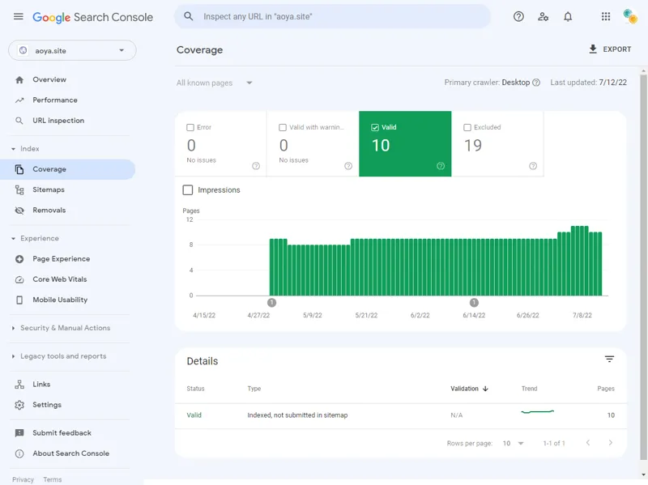Open the Rows per page dropdown
This screenshot has width=648, height=485.
513,443
